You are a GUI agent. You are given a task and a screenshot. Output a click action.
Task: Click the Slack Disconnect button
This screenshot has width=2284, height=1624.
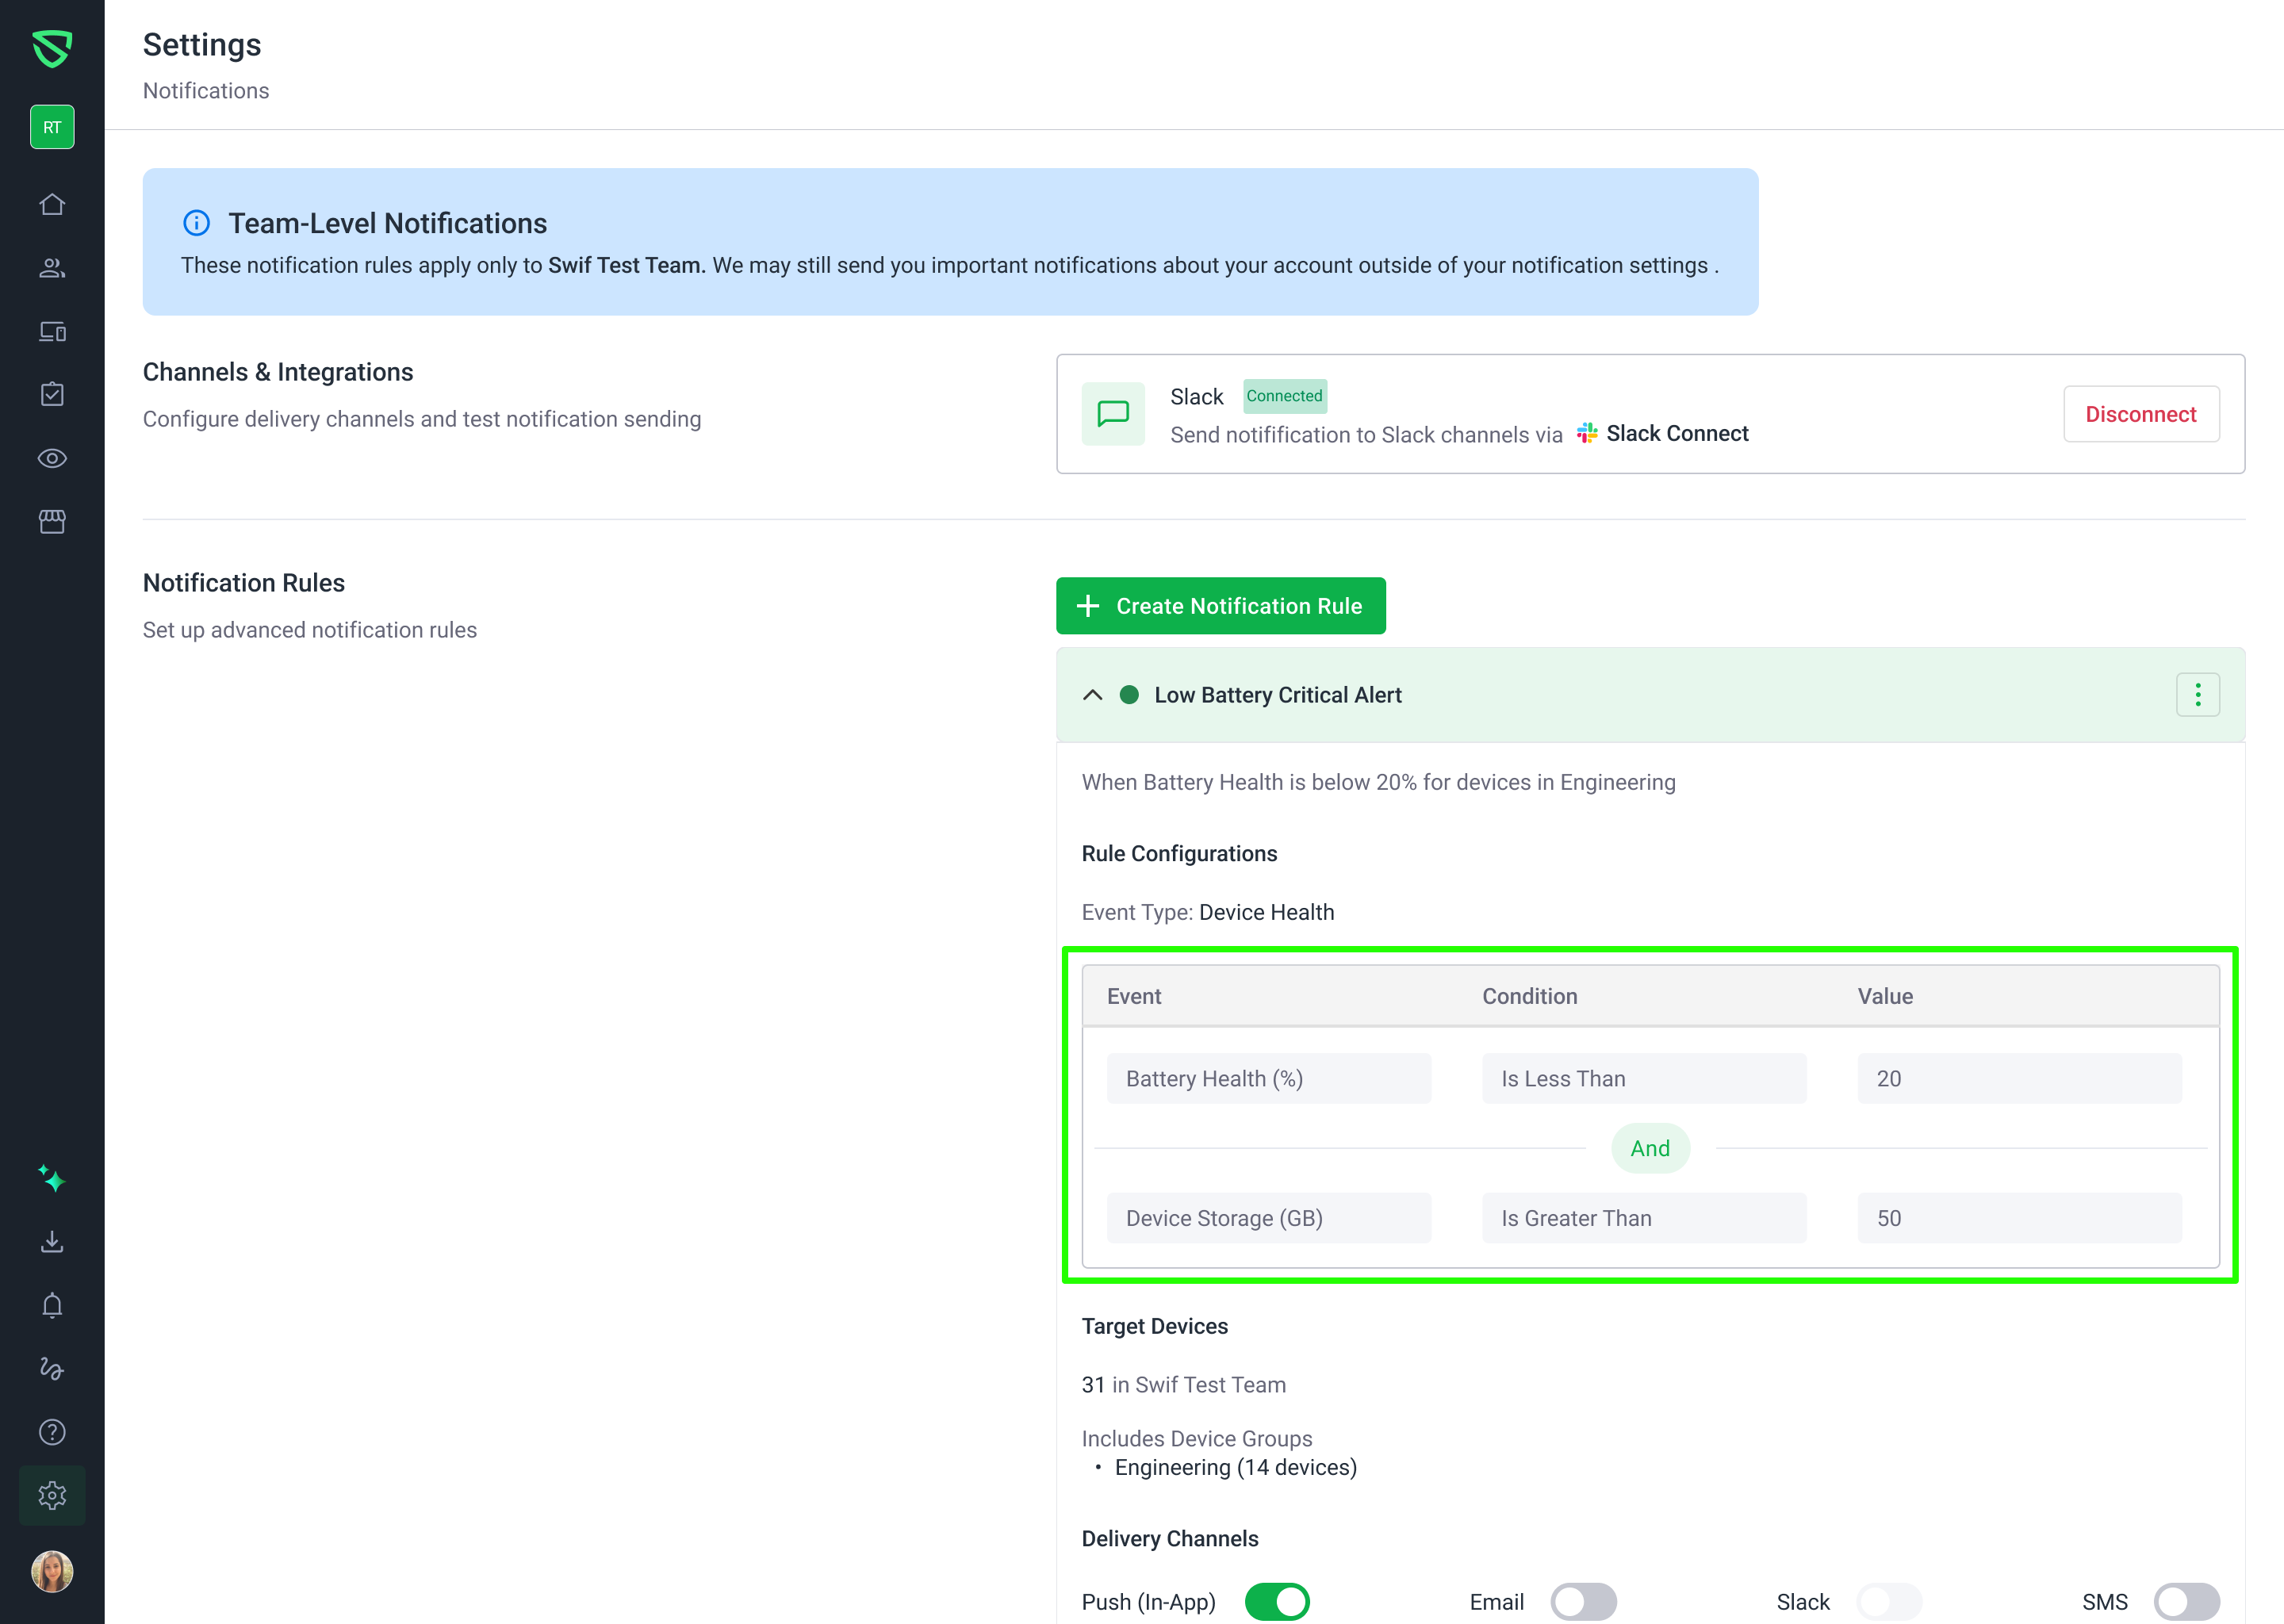tap(2140, 414)
